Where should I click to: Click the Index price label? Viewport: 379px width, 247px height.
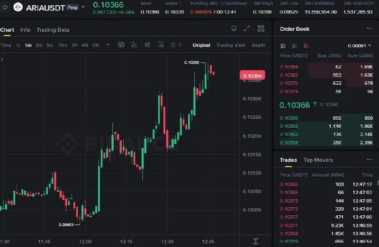(173, 3)
